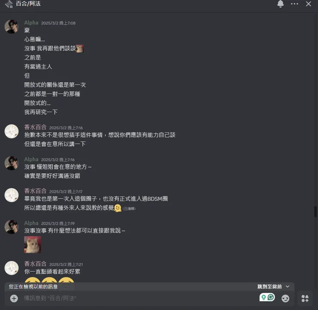Expand the chevron next to 跳到至當前
318x310 pixels.
point(287,286)
